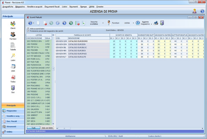Open Vendite e acquisti menu
The width and height of the screenshot is (207, 139).
[35, 7]
